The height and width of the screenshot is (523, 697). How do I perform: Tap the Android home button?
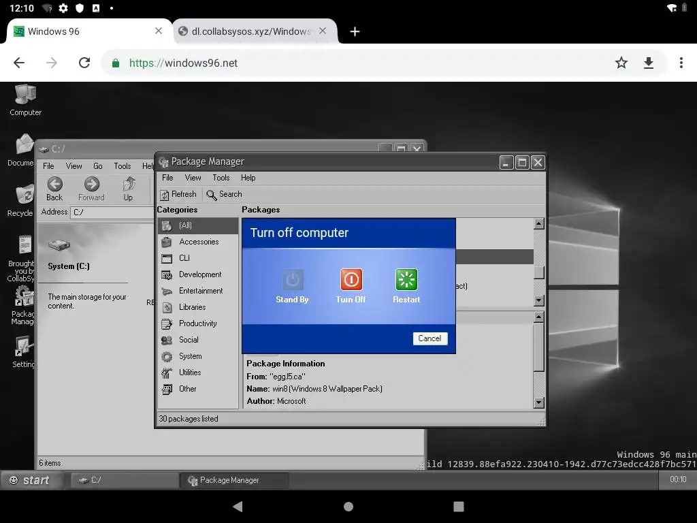348,507
